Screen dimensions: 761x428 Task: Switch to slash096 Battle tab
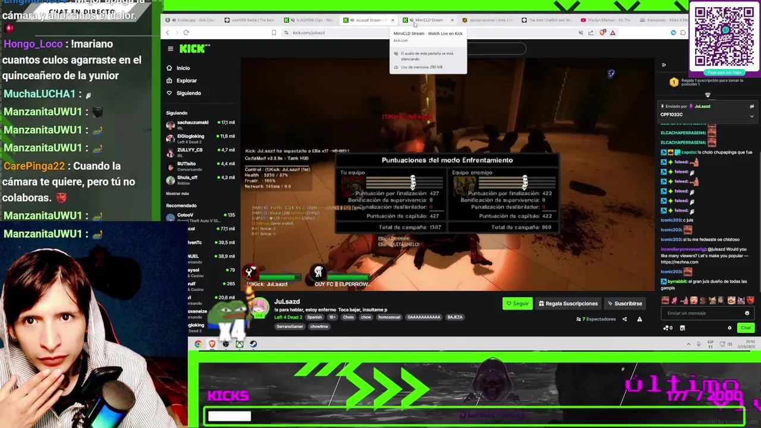(x=250, y=20)
